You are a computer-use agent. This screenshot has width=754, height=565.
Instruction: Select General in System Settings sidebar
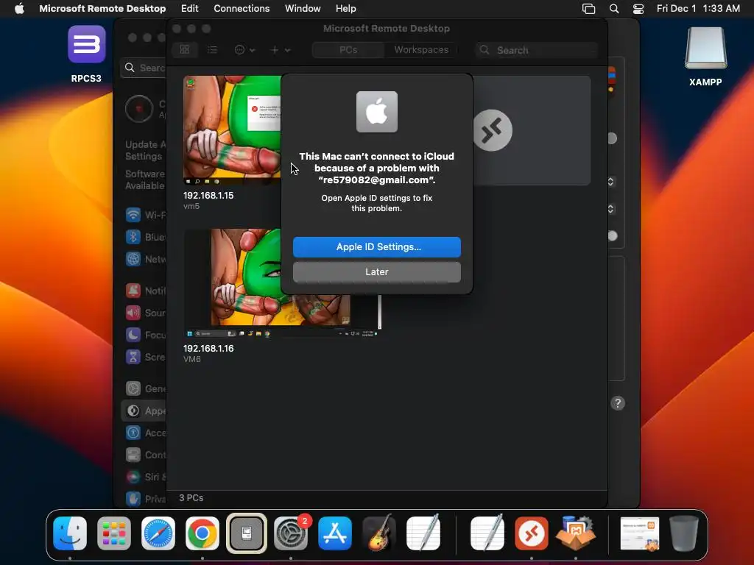145,388
